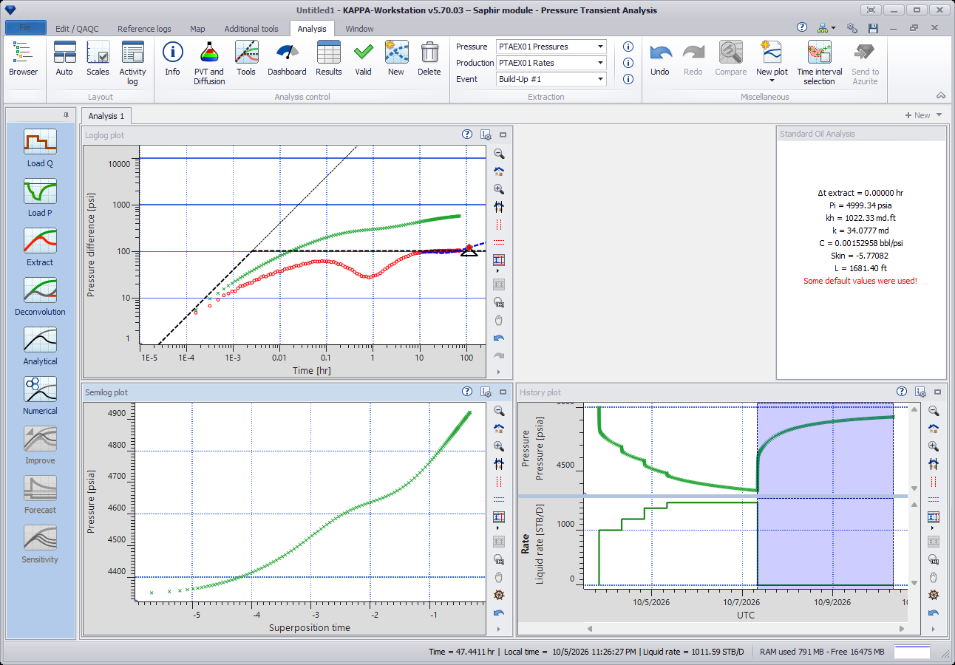Toggle horizontal red cursor lines on History plot

934,499
